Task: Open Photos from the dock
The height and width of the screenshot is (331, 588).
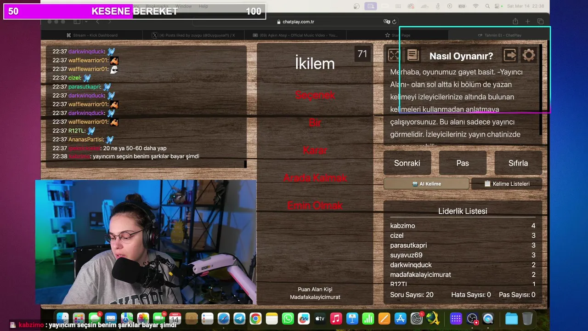Action: (143, 318)
